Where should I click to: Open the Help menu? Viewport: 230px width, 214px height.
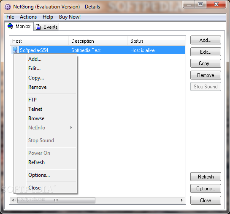pos(48,17)
